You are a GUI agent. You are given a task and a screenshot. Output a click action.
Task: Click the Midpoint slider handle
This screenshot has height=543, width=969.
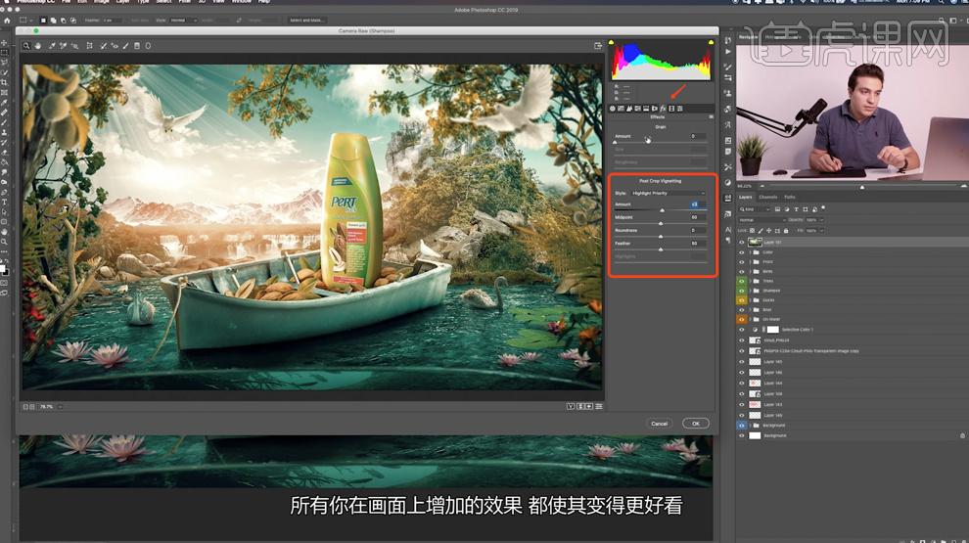661,223
